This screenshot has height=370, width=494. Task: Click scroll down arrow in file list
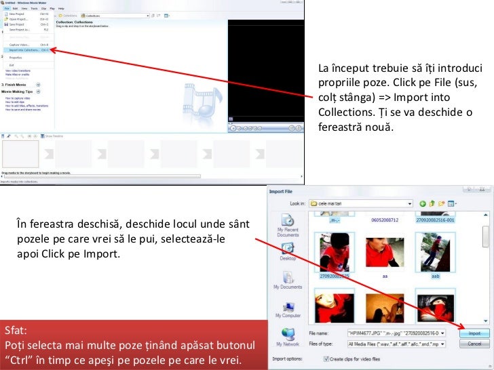(485, 321)
